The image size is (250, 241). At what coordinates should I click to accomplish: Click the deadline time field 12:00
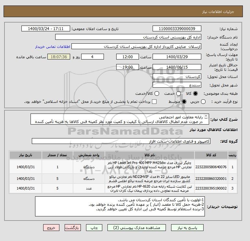(x=128, y=57)
